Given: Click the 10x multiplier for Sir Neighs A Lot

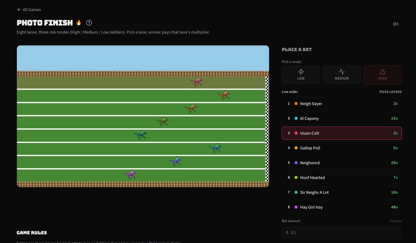Looking at the screenshot, I should [394, 192].
